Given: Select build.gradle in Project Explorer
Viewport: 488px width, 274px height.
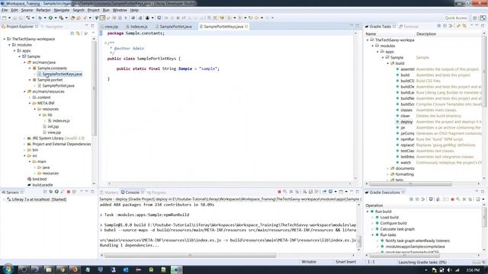Looking at the screenshot, I should coord(43,185).
